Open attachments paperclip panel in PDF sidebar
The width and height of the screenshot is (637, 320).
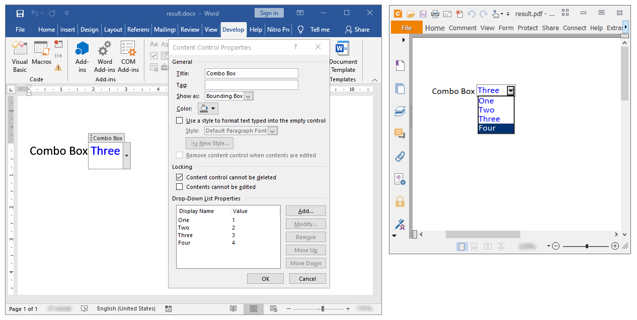click(x=400, y=156)
